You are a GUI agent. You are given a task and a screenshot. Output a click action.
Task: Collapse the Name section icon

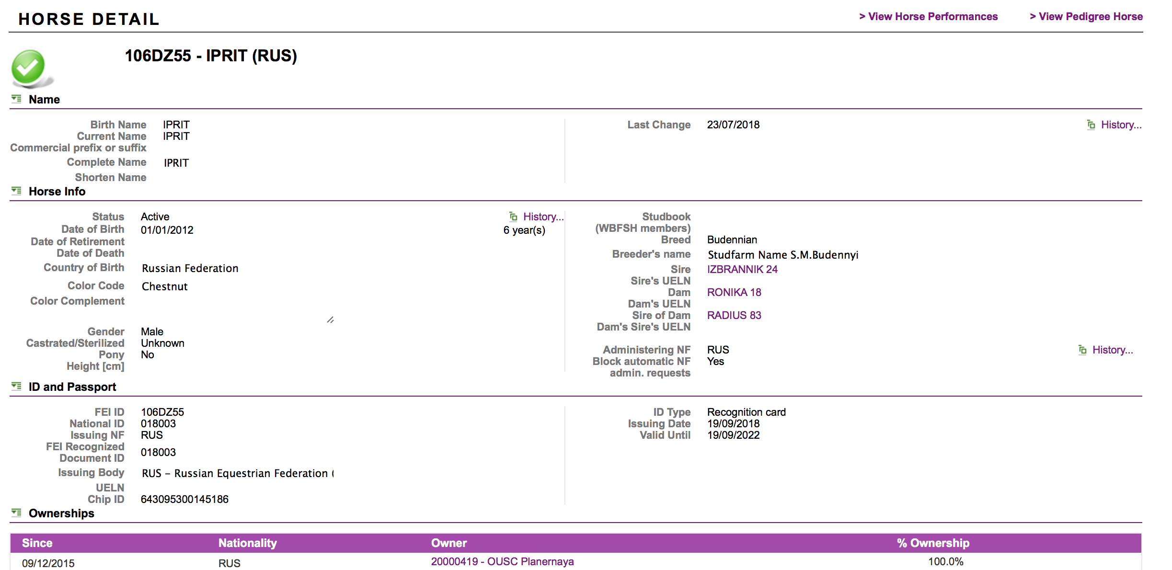pyautogui.click(x=16, y=99)
